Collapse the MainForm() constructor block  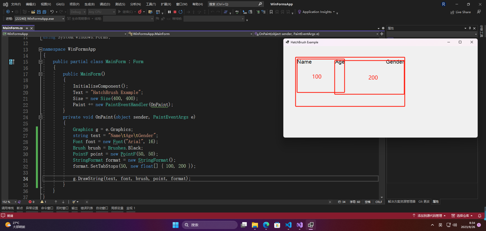click(x=40, y=74)
